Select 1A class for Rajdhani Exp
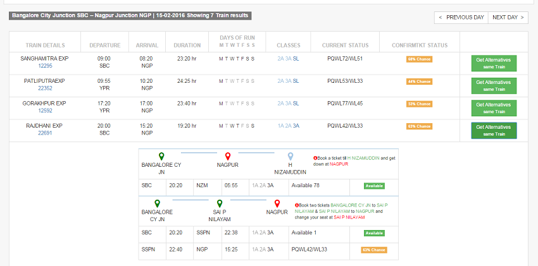The width and height of the screenshot is (538, 266). pyautogui.click(x=281, y=126)
